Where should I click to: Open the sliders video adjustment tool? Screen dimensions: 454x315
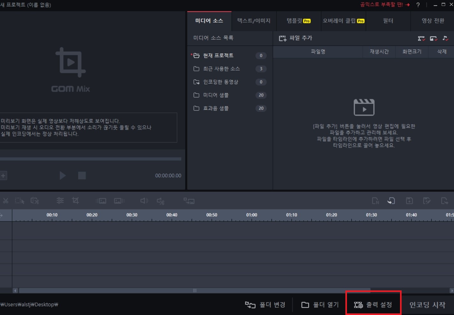(60, 201)
